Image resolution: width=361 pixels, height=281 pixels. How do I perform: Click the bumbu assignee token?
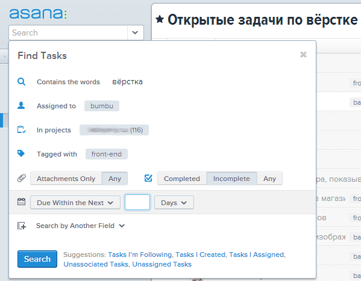coord(102,106)
